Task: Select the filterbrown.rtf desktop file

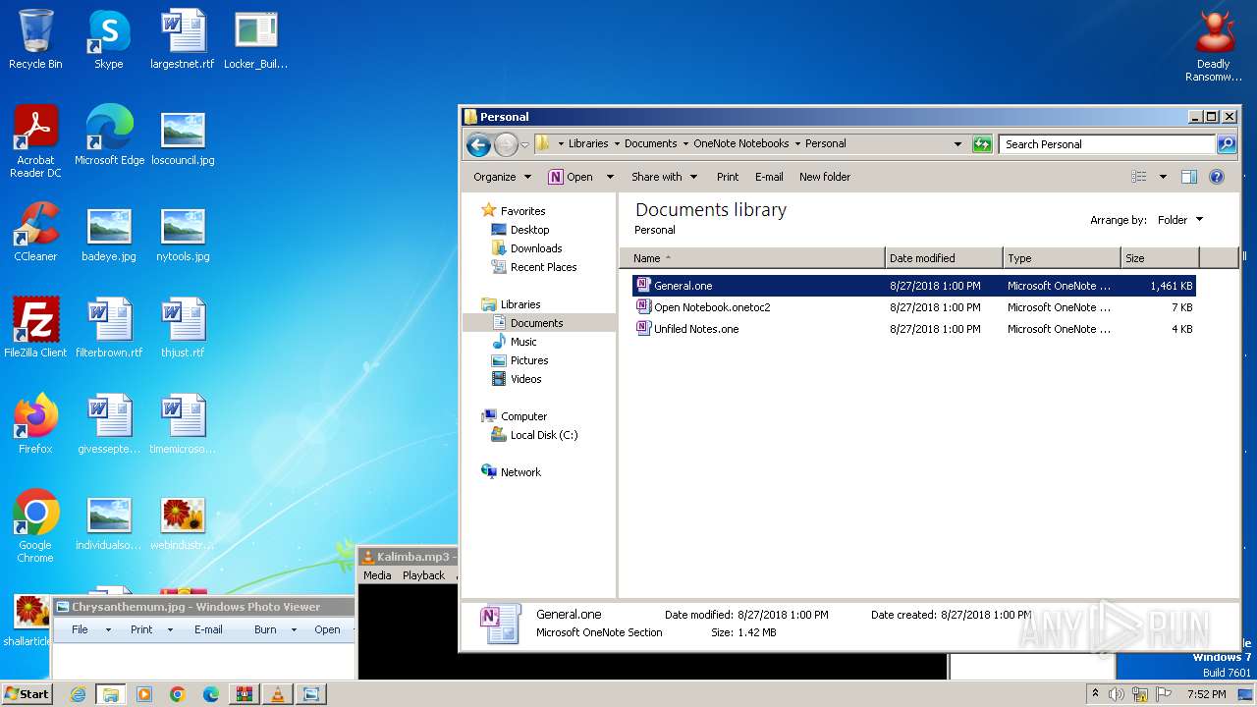Action: (109, 328)
